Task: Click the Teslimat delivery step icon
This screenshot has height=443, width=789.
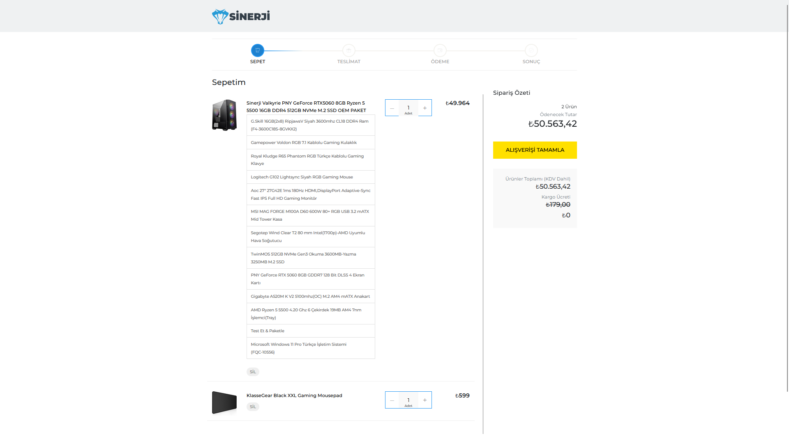Action: (348, 50)
